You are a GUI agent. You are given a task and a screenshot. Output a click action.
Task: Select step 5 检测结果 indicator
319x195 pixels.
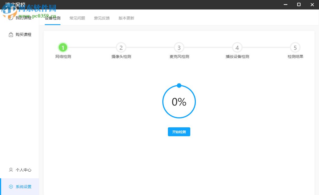[295, 47]
